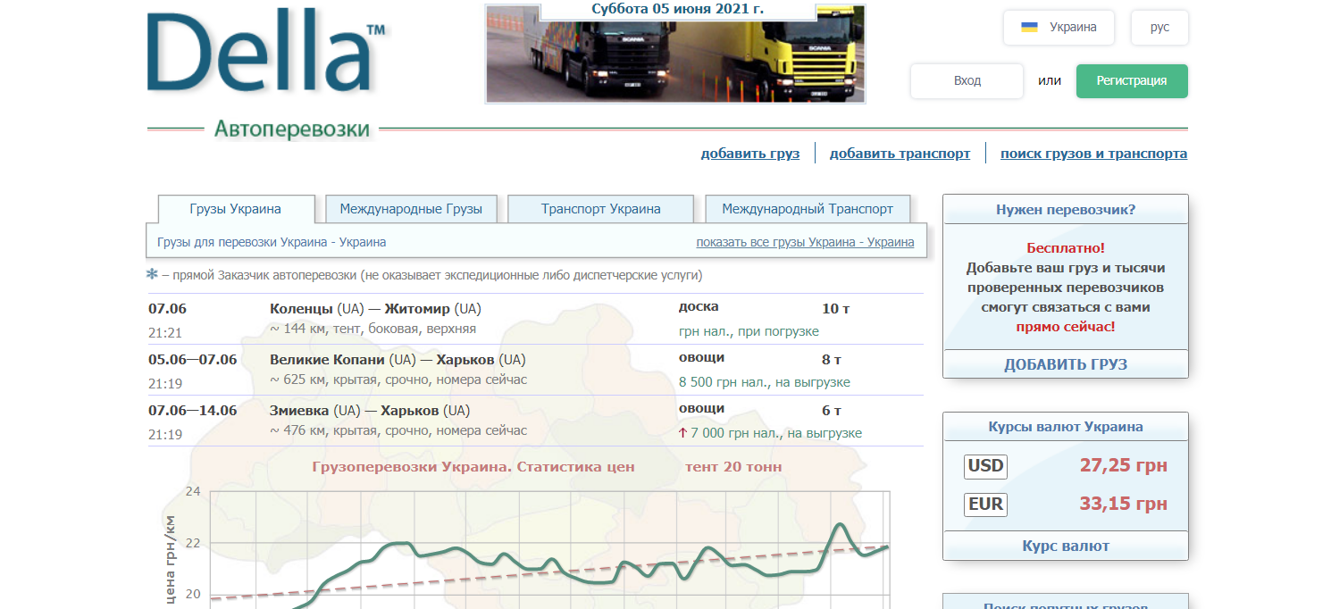
Task: Select the Международный Транспорт tab
Action: 807,210
